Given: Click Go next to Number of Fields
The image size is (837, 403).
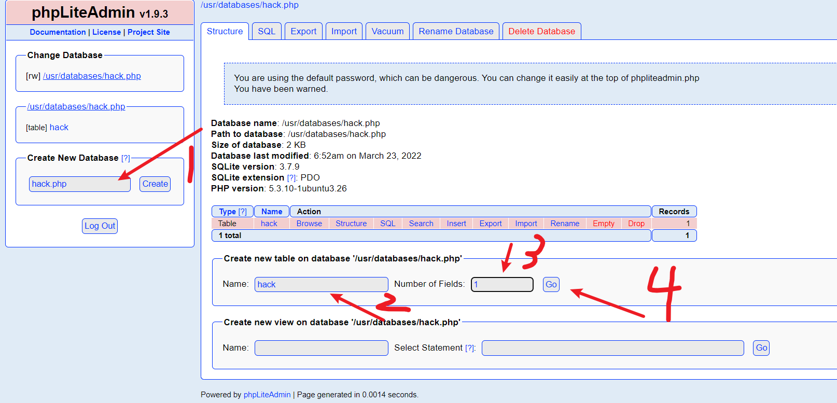Looking at the screenshot, I should click(551, 284).
